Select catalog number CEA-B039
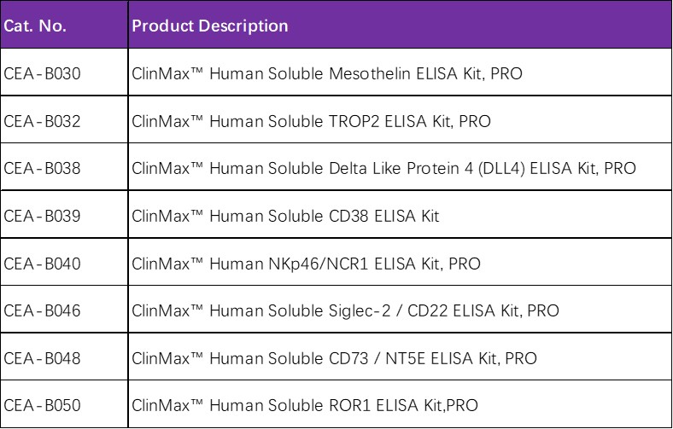 pyautogui.click(x=42, y=216)
